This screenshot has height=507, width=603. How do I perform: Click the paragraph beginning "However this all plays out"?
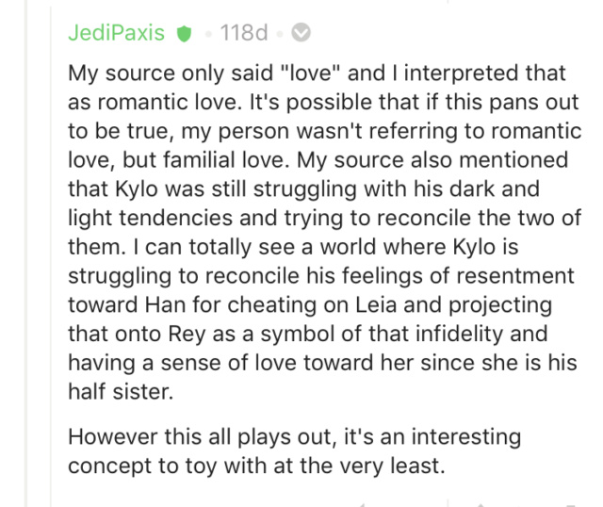pyautogui.click(x=295, y=451)
